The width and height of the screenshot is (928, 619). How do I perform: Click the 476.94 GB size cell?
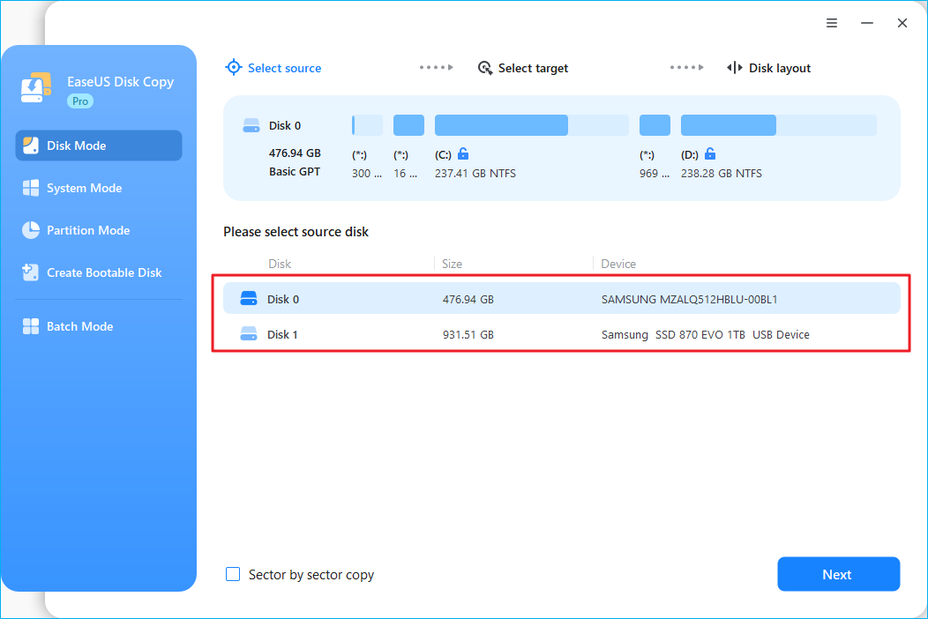pyautogui.click(x=468, y=300)
